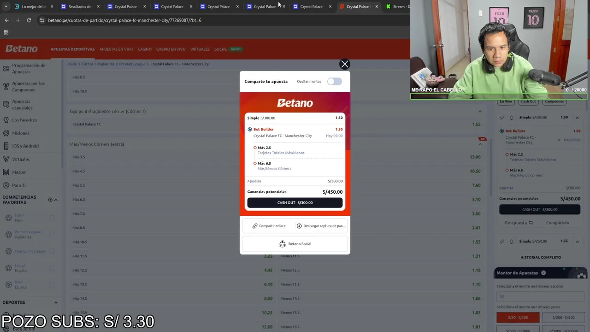Open Para Ti profile icon in sidebar

(6, 185)
